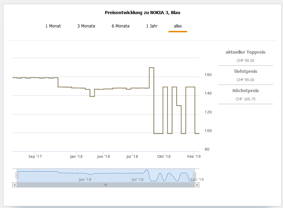The height and width of the screenshot is (208, 283).
Task: Click the Tiefstpreis CHF 99.00 value
Action: (245, 80)
